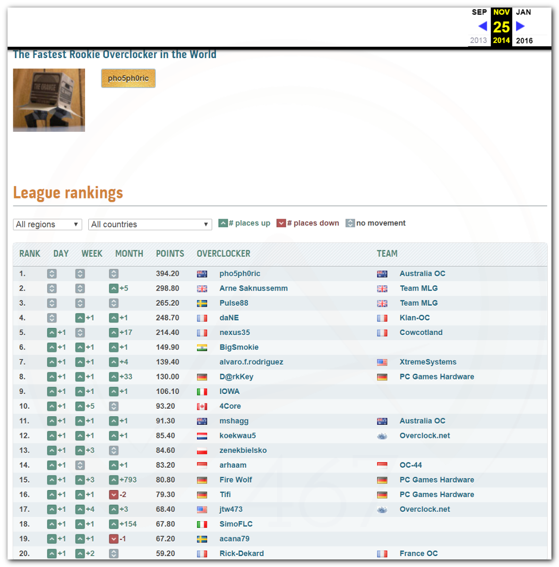Open pho5ph0ric avatar thumbnail
Screen dimensions: 559x567
pos(49,100)
